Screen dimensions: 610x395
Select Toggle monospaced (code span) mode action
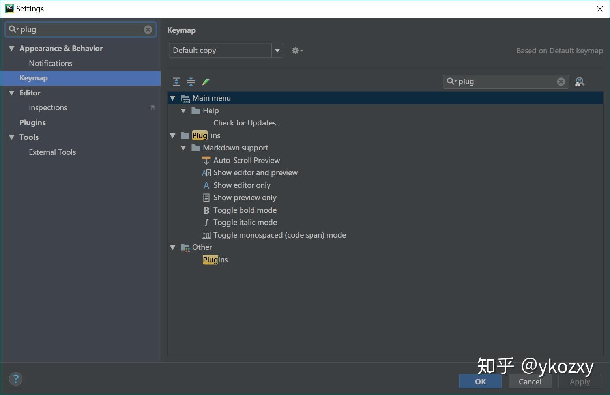click(280, 235)
